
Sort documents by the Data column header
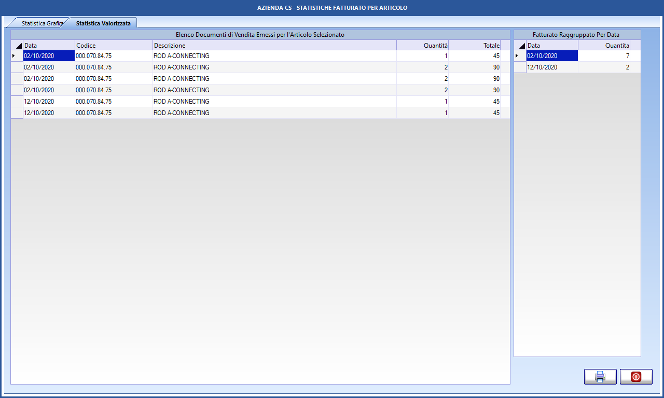(x=49, y=46)
